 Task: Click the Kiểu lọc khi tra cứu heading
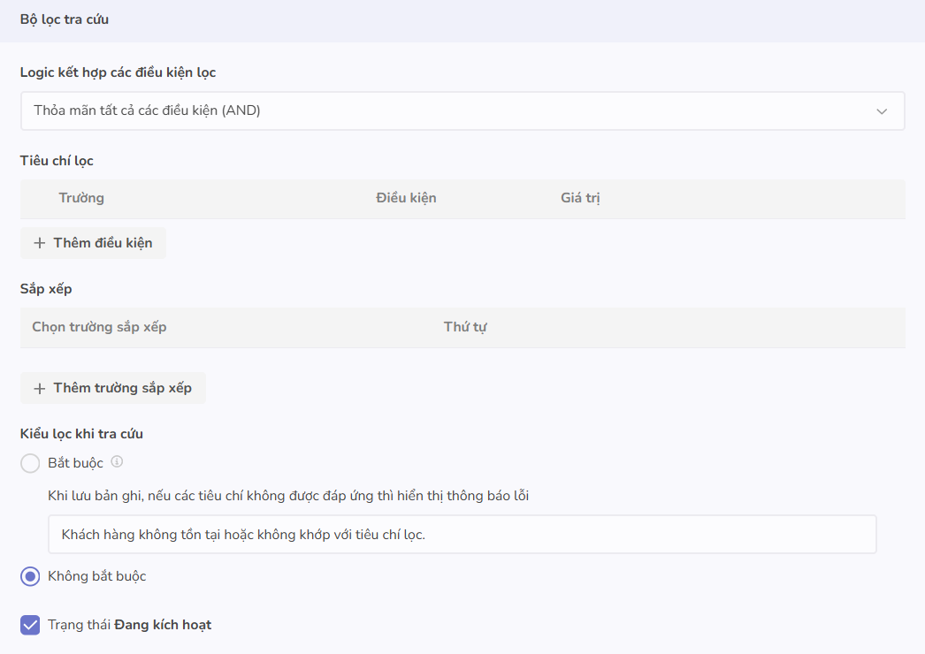click(x=81, y=433)
